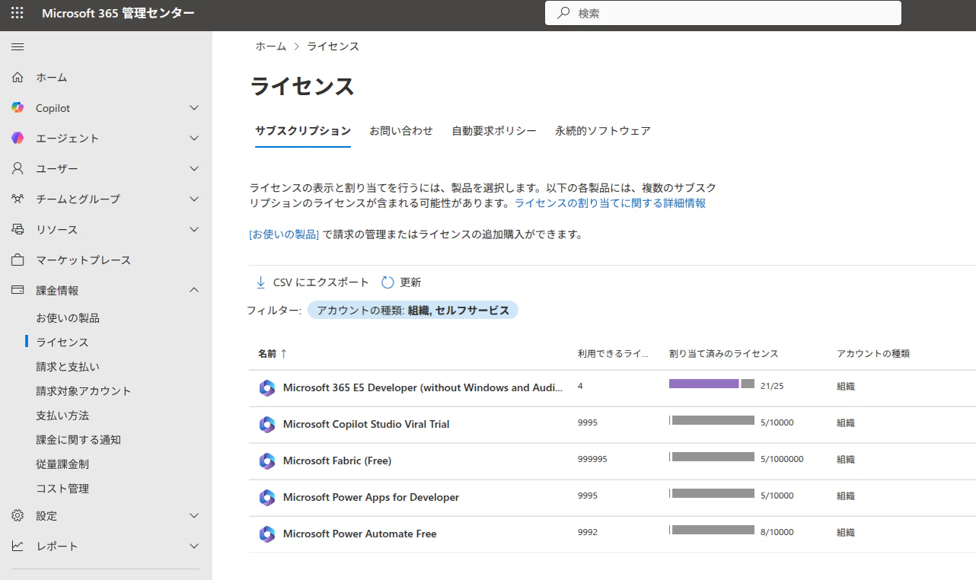Open the app launcher waffle icon
This screenshot has height=580, width=976.
[18, 13]
